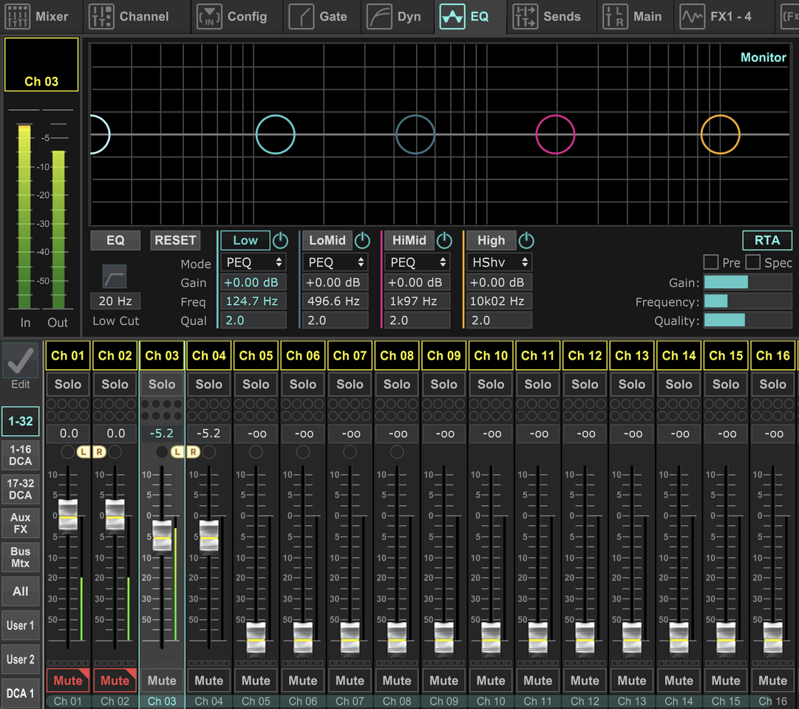Image resolution: width=799 pixels, height=709 pixels.
Task: Toggle the High band power icon
Action: coord(526,241)
